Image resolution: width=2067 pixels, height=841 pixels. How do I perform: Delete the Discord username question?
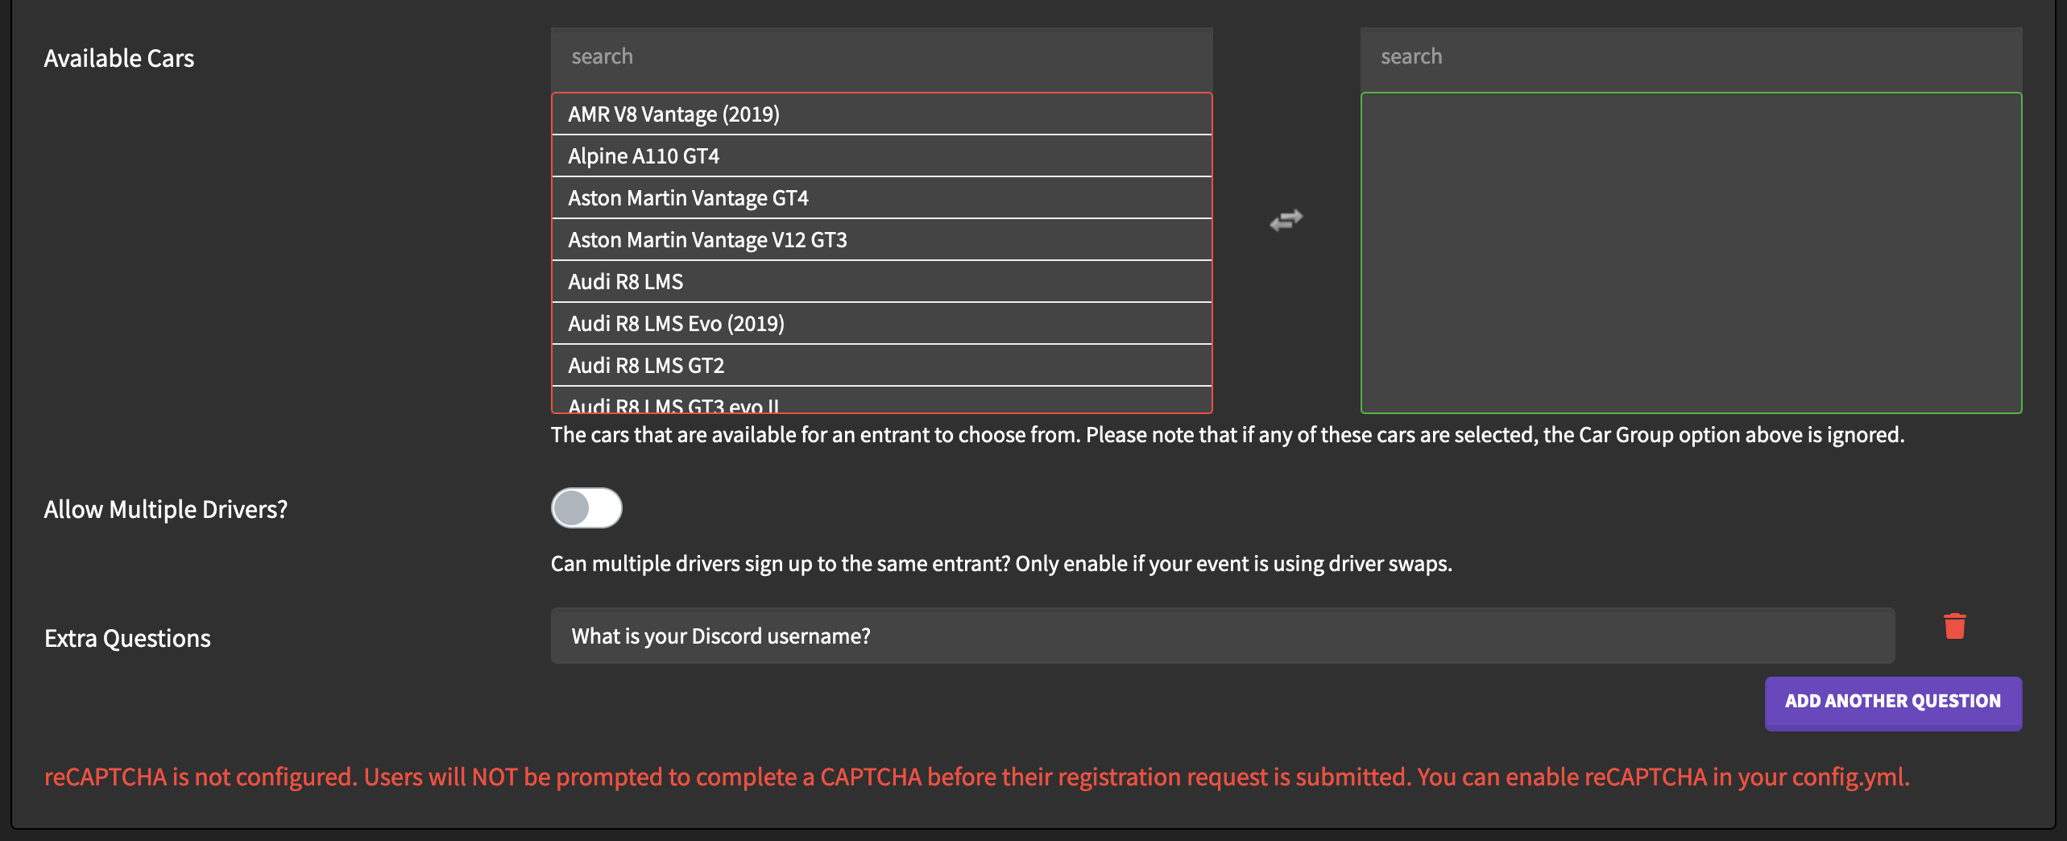[x=1954, y=626]
